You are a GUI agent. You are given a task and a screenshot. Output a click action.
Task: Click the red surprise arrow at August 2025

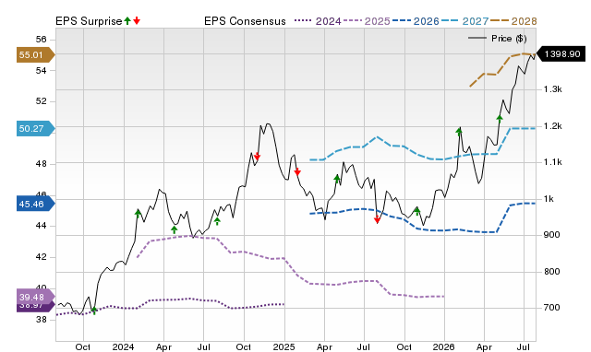coord(377,219)
